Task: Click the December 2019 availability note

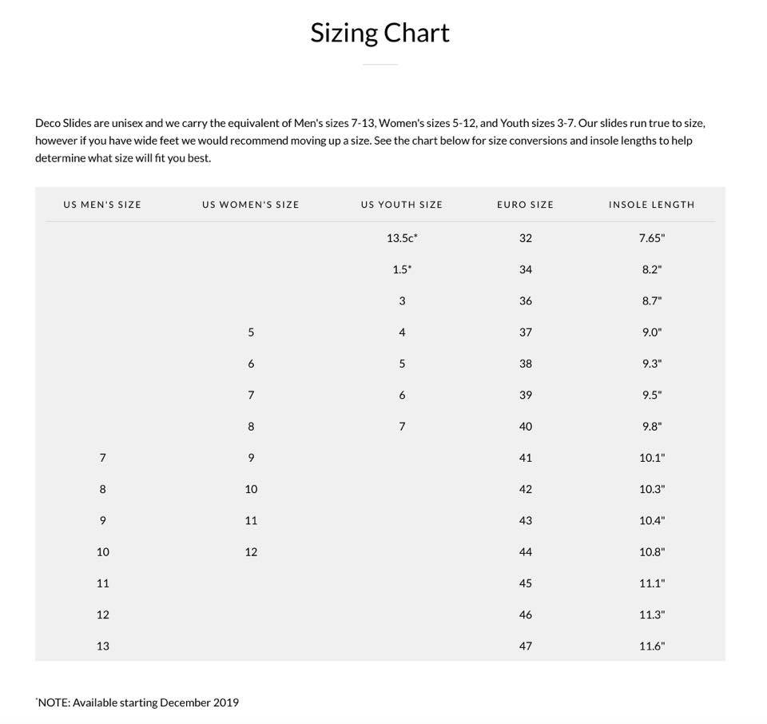Action: coord(137,702)
